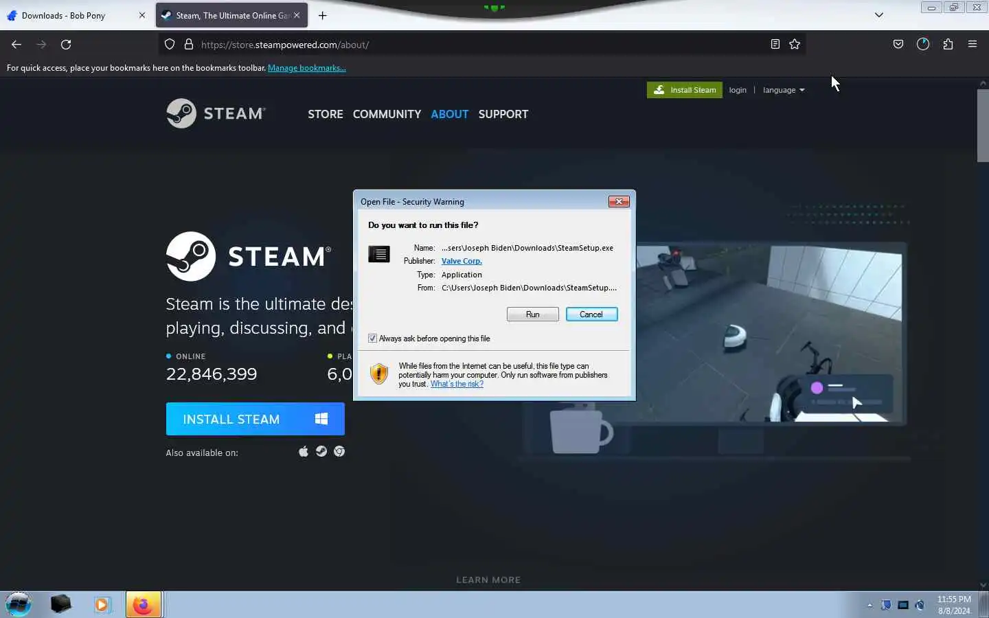Screen dimensions: 989x618
Task: Close the Security Warning dialog with X
Action: (619, 201)
